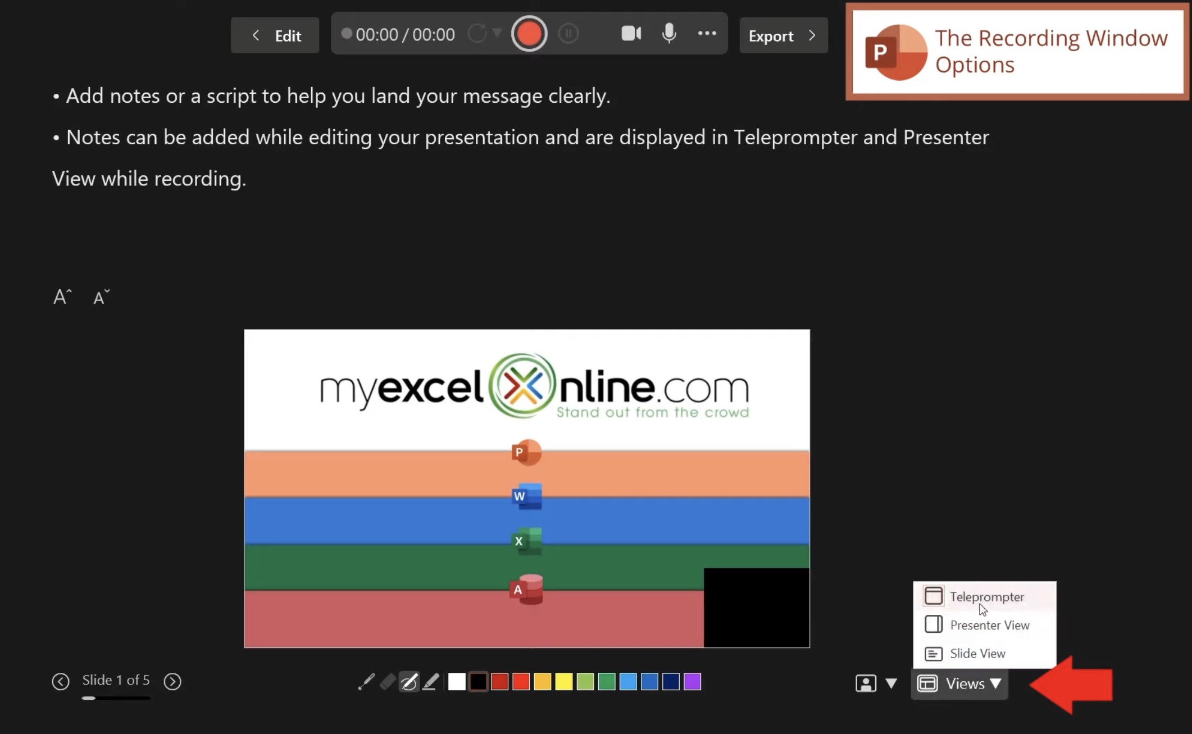Choose the bright red ink color
The height and width of the screenshot is (734, 1192).
[521, 682]
